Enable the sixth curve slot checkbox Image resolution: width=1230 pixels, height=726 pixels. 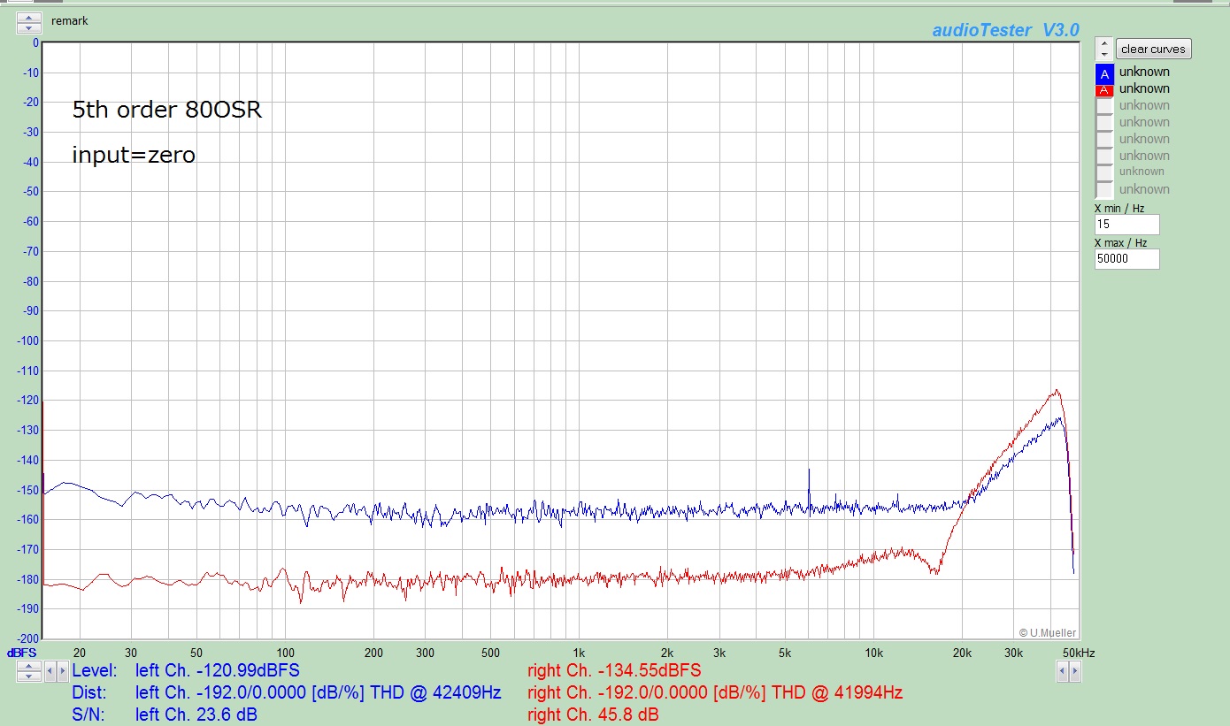point(1103,157)
